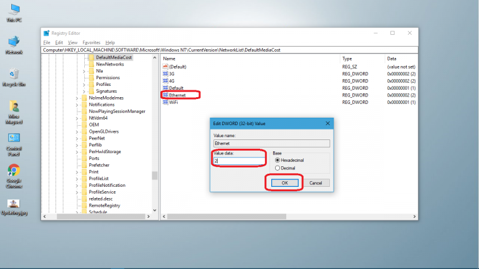This screenshot has width=479, height=269.
Task: Select the NewNetworks key in tree
Action: point(110,64)
